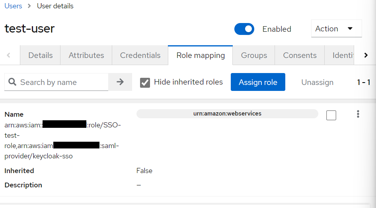Click the role name arn:aws:iam text
Viewport: 376px width, 208px height.
[x=62, y=141]
